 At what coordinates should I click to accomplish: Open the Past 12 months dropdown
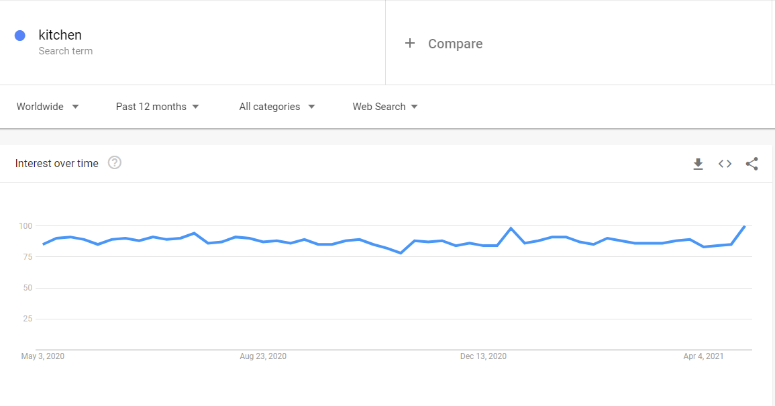click(158, 107)
